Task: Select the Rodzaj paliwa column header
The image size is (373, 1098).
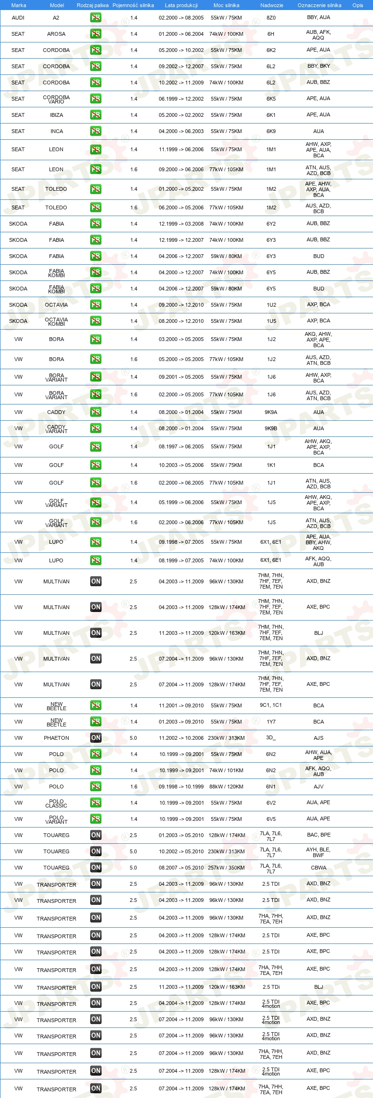Action: tap(93, 5)
